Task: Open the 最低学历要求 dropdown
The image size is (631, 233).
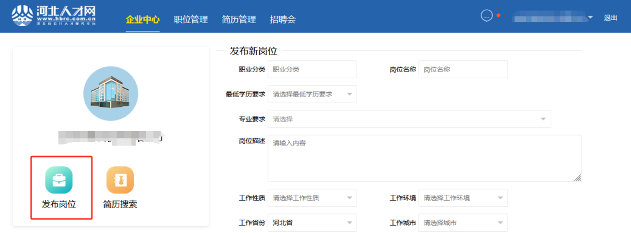Action: (x=312, y=94)
